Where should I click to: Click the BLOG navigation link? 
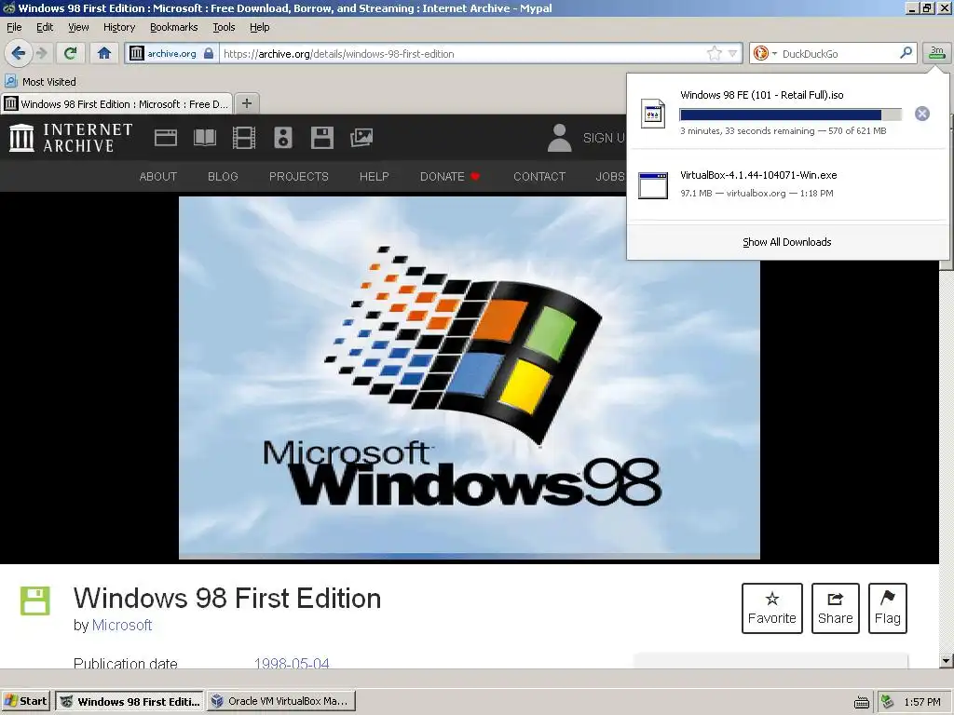pyautogui.click(x=223, y=176)
